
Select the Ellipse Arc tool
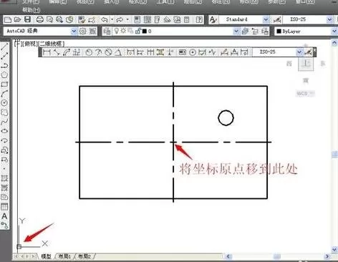[x=4, y=140]
